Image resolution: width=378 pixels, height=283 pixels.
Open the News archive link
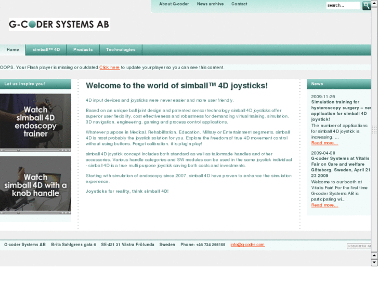tap(210, 4)
